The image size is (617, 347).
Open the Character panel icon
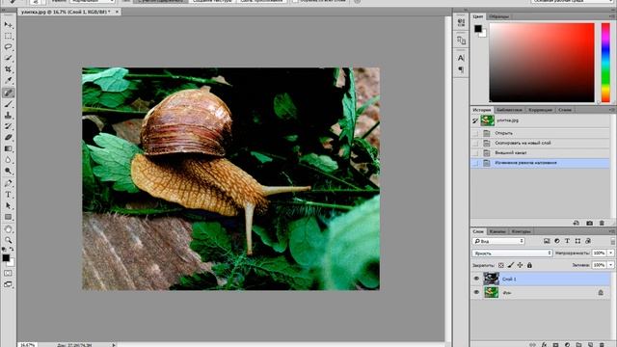(x=461, y=58)
